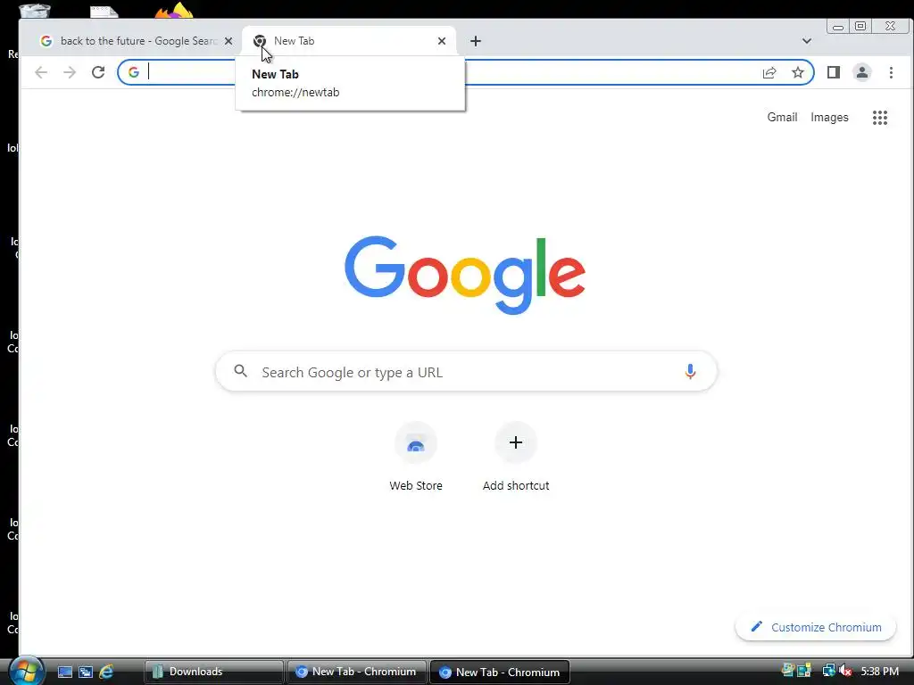Screen dimensions: 914x685
Task: Open the Web Store shortcut
Action: point(416,458)
